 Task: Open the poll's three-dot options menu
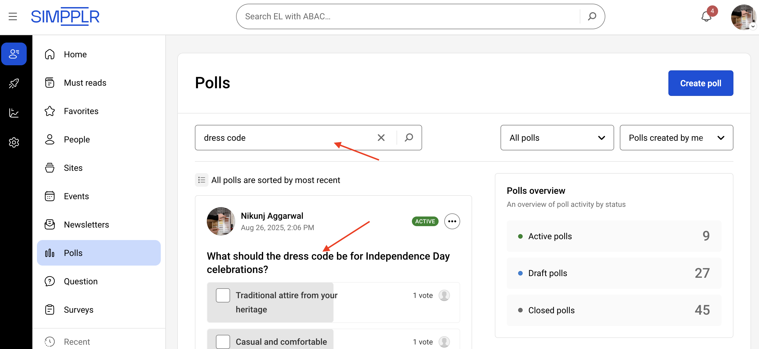coord(452,221)
